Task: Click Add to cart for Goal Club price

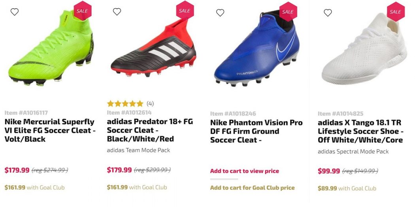Action: pyautogui.click(x=252, y=188)
